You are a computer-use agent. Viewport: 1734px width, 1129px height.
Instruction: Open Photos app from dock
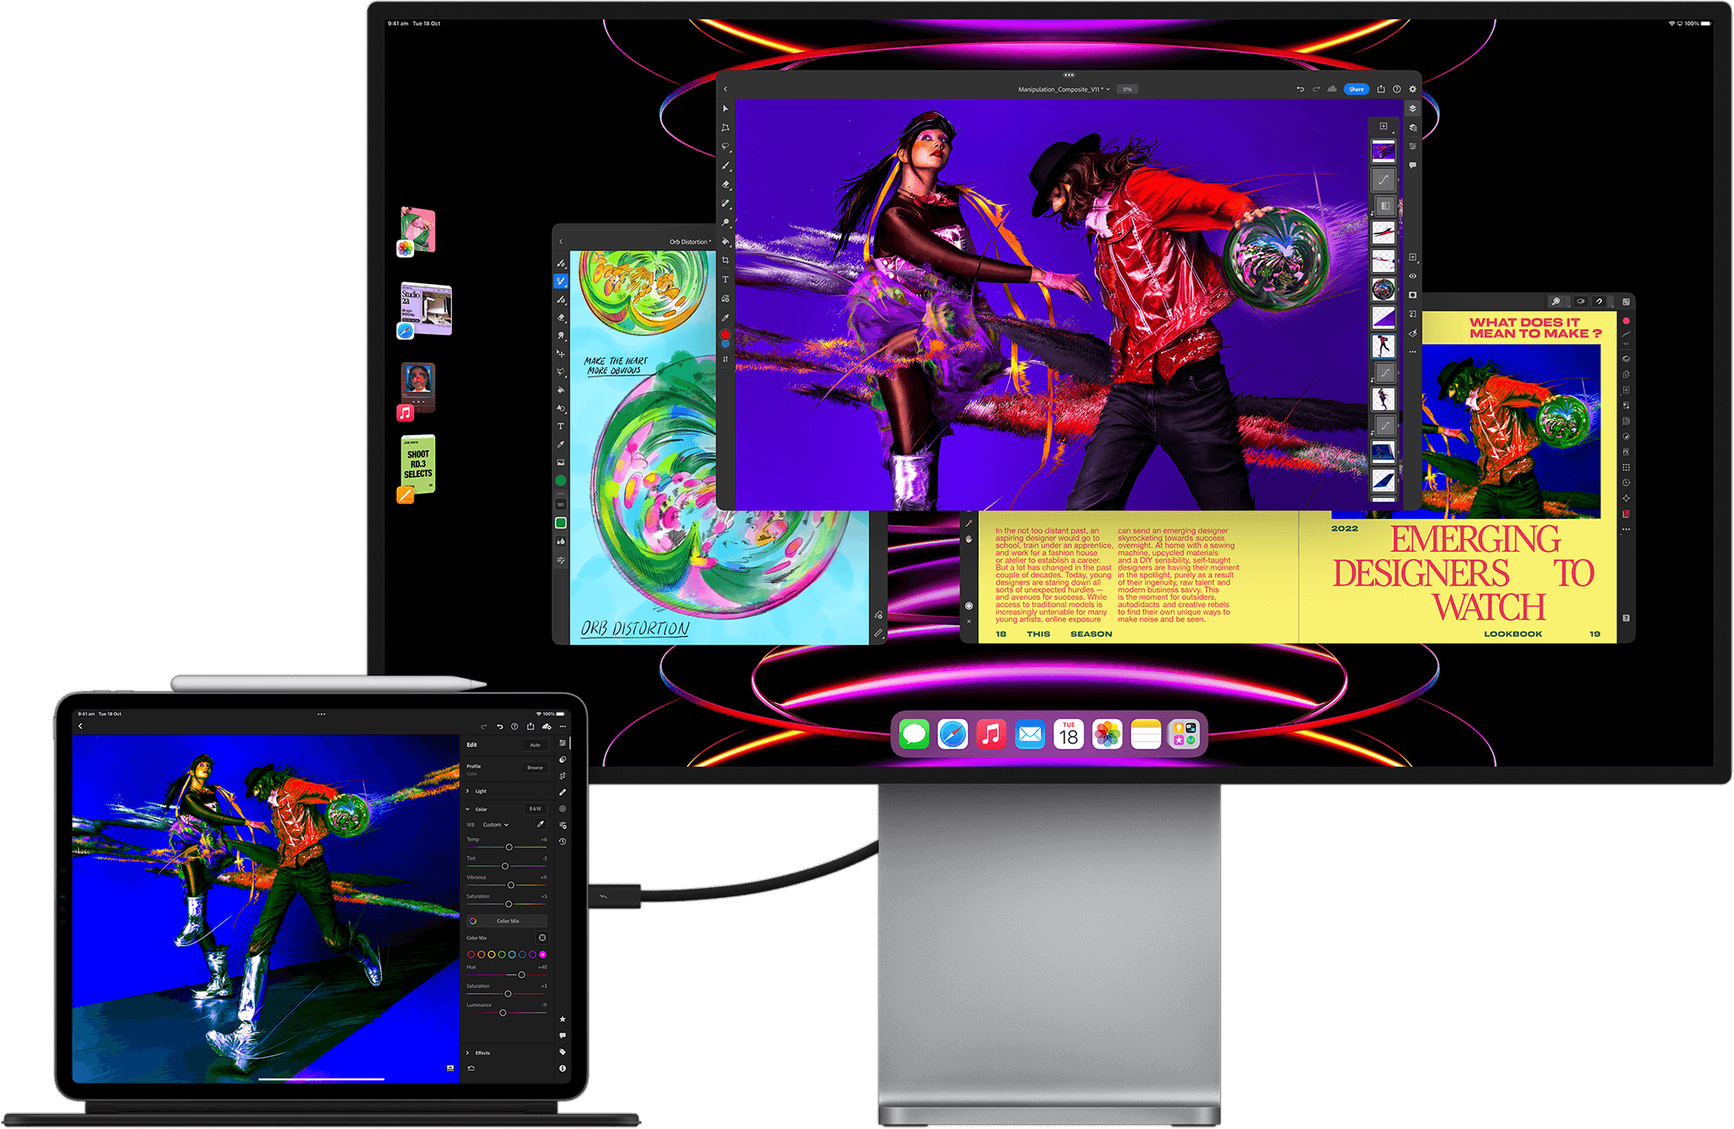1107,736
